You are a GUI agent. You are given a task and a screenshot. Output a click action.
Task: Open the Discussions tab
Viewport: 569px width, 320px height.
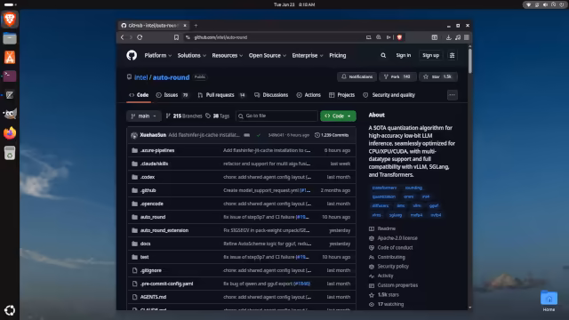point(271,95)
